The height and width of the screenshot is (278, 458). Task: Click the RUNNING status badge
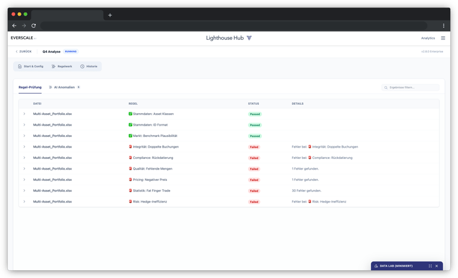click(x=71, y=51)
